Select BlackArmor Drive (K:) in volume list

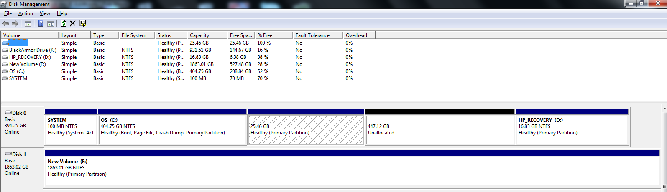tap(32, 50)
